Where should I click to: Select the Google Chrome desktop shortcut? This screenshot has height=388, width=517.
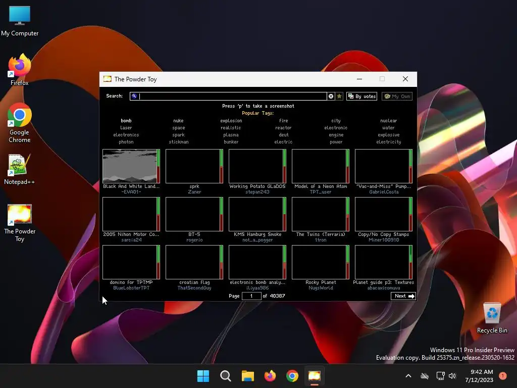pyautogui.click(x=20, y=123)
